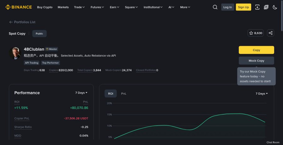Click the 48ClubIan trader name
This screenshot has width=283, height=145.
coord(34,49)
